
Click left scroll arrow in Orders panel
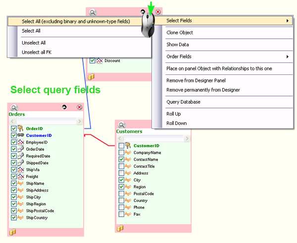tap(12, 121)
